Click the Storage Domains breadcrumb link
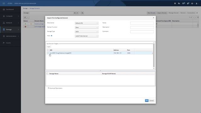Screen dimensions: 201x113 coord(35,8)
